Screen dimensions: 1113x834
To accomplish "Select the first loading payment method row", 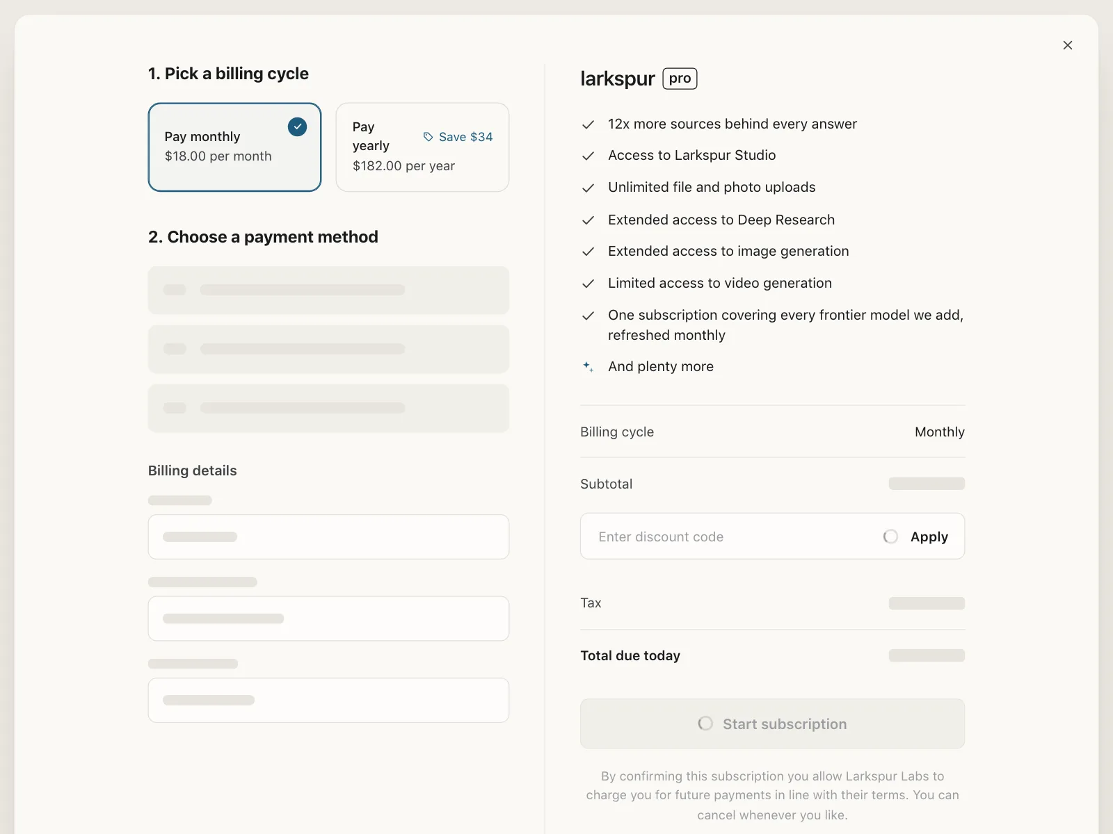I will pos(328,290).
